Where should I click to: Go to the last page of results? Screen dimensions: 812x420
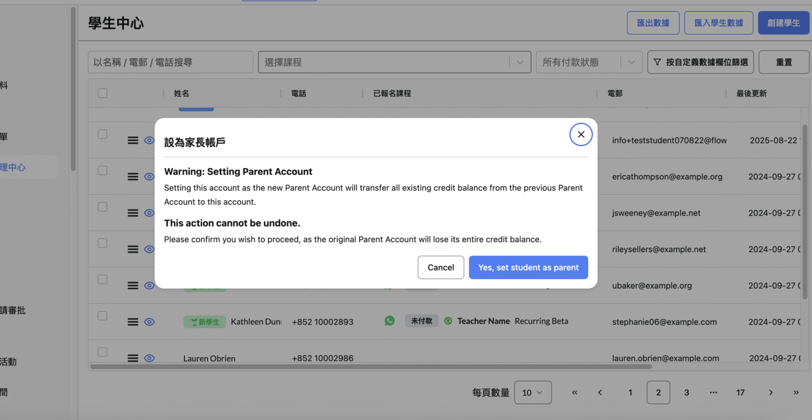(796, 392)
